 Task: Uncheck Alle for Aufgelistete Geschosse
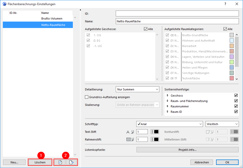[x=145, y=29]
